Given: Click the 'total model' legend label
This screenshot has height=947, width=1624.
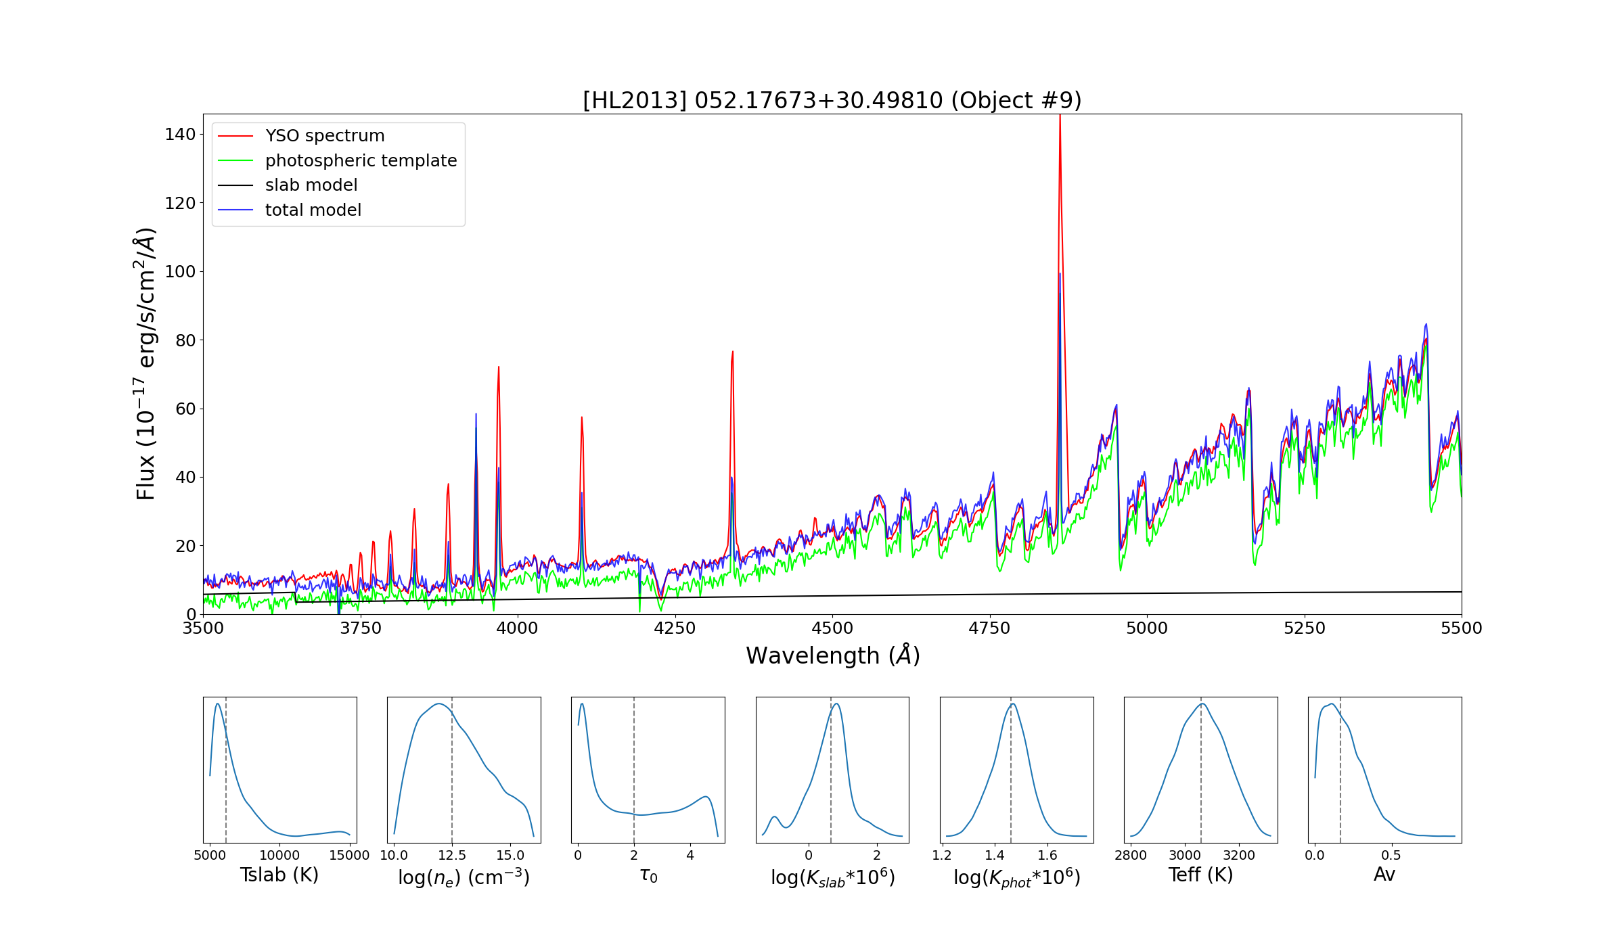Looking at the screenshot, I should [313, 210].
